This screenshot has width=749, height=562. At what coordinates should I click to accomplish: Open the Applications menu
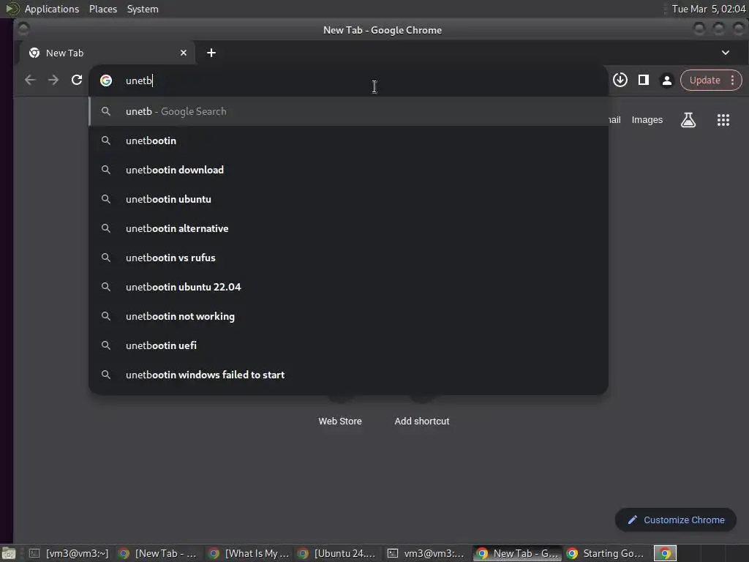click(52, 9)
